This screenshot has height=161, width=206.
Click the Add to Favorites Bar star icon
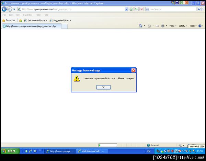pyautogui.click(x=21, y=20)
